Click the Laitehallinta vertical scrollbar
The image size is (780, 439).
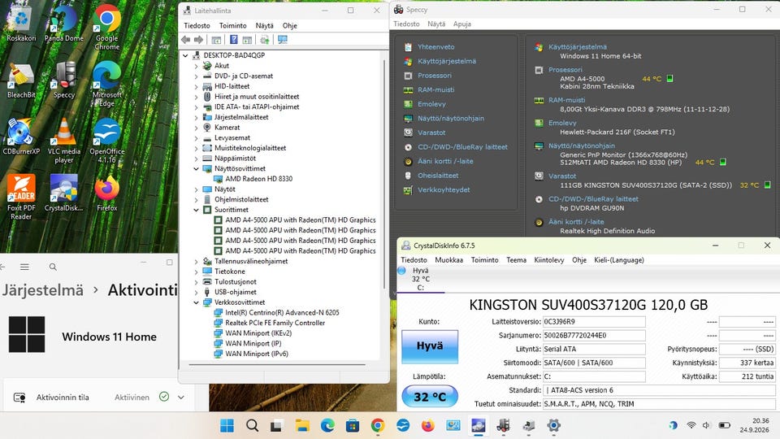[384, 174]
